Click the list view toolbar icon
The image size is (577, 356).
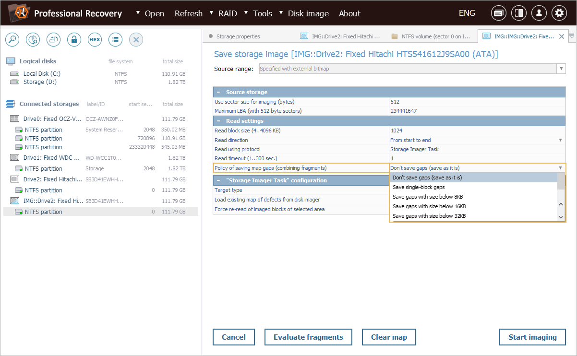point(115,40)
